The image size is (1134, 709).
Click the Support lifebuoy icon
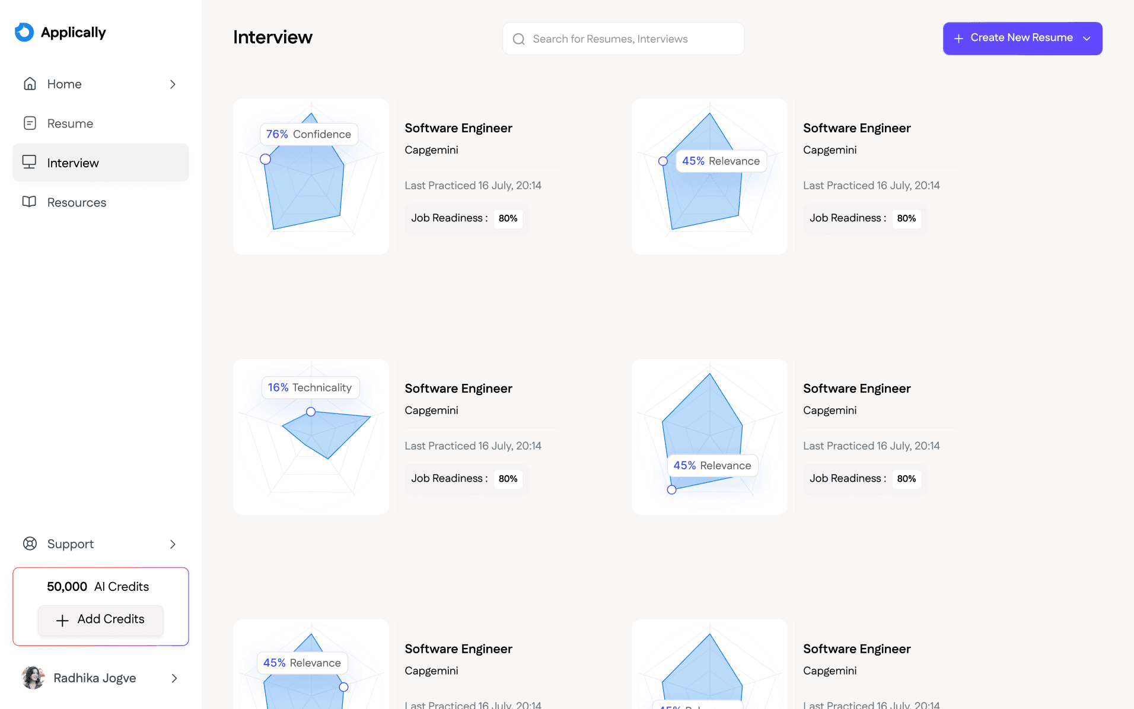coord(30,543)
